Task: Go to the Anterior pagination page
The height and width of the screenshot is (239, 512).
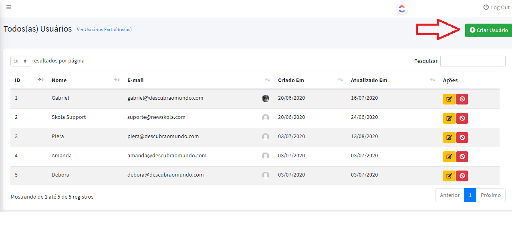Action: (x=450, y=195)
